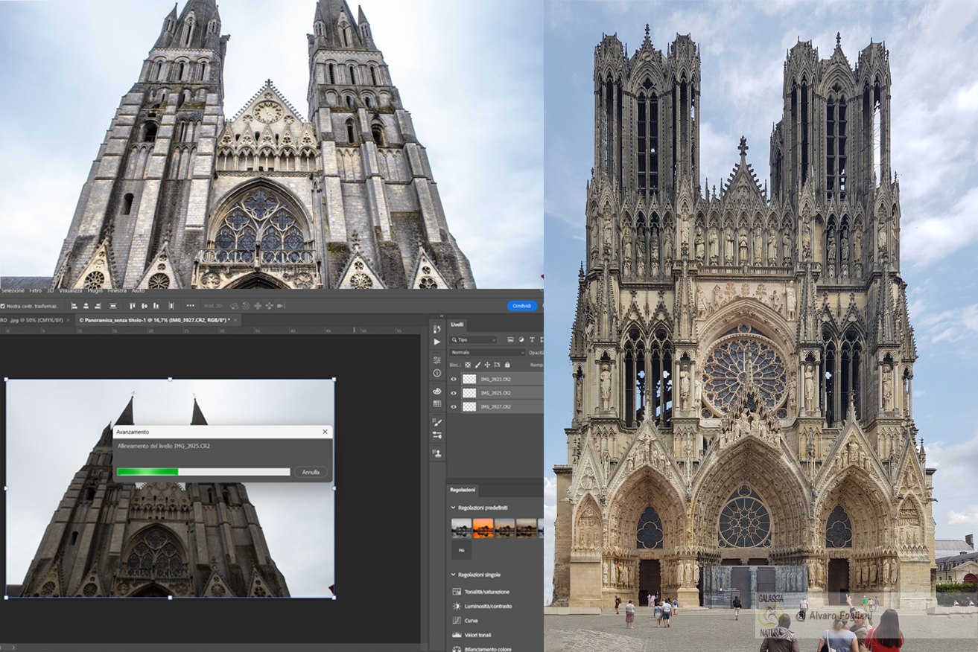Toggle filter for type layers
This screenshot has height=652, width=978.
(532, 339)
